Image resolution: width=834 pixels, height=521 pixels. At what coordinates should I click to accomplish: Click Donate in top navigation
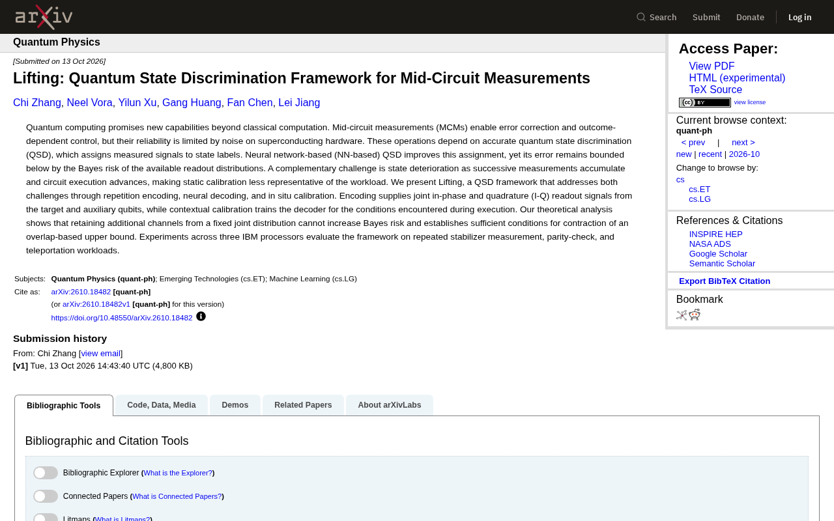tap(750, 17)
